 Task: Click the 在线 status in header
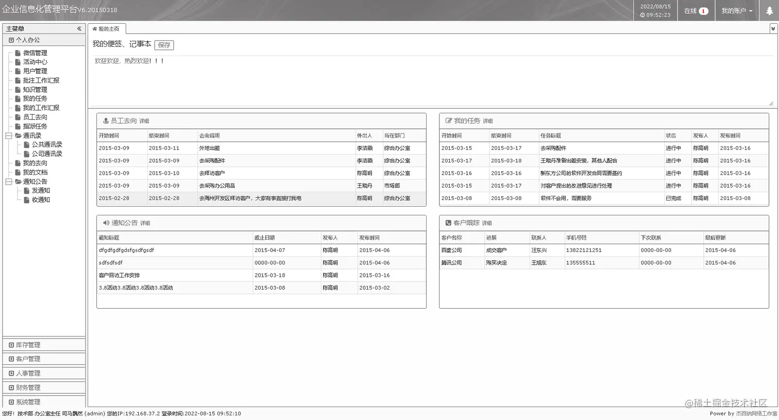[690, 11]
